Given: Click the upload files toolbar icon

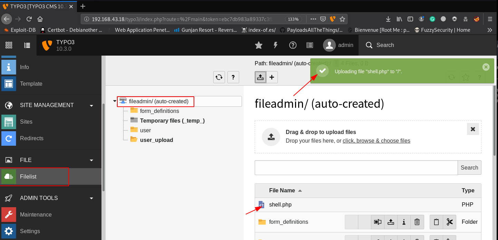Looking at the screenshot, I should pyautogui.click(x=261, y=77).
